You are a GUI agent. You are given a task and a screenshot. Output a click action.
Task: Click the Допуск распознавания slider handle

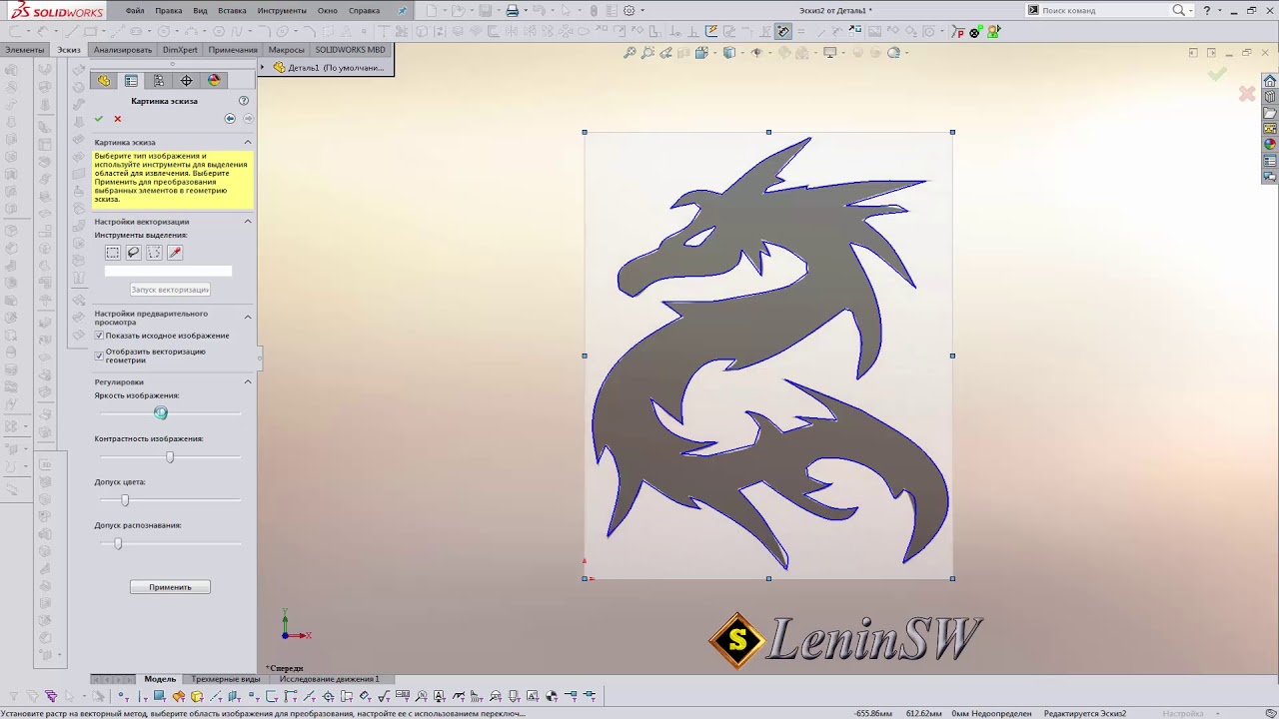click(118, 543)
